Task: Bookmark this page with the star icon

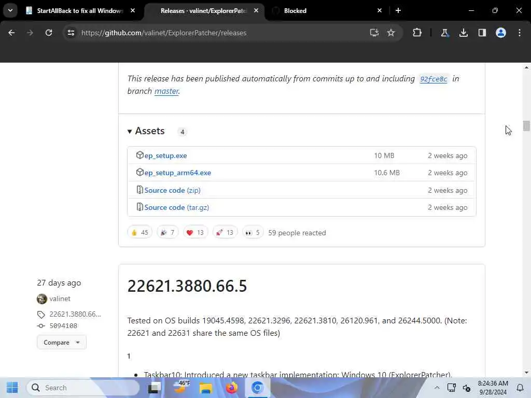Action: [x=391, y=33]
